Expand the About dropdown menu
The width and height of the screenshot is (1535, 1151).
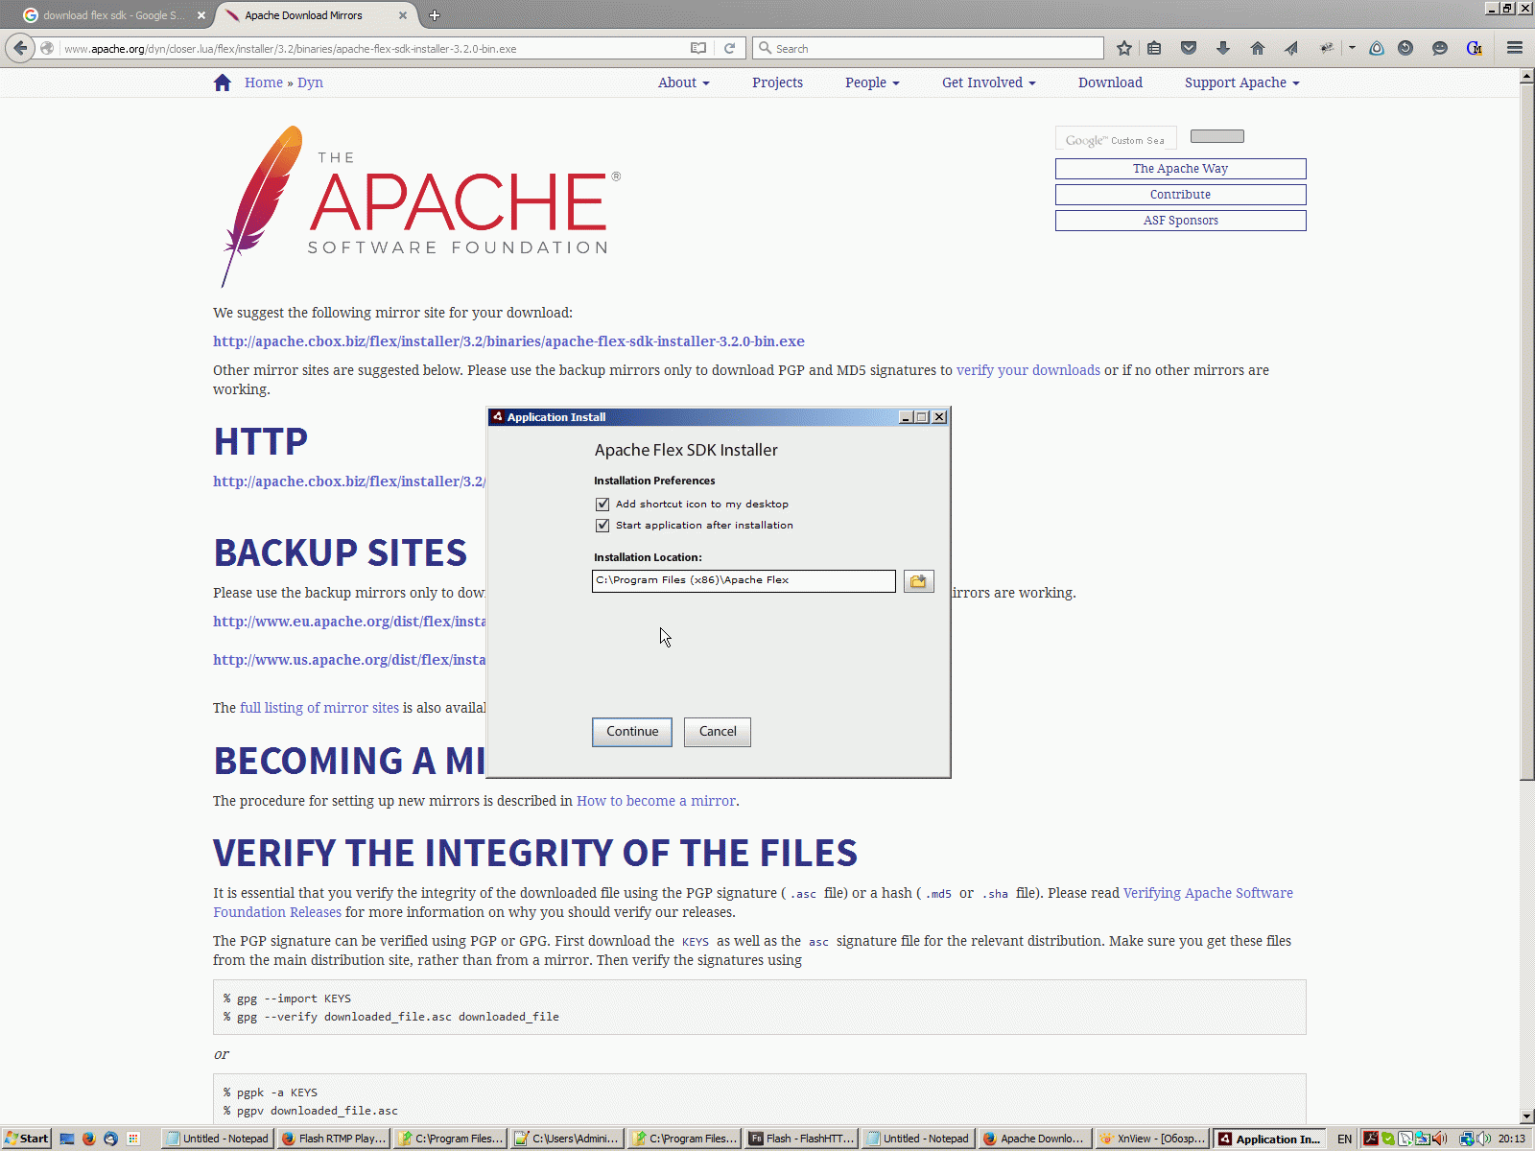click(x=683, y=82)
